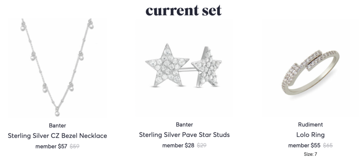This screenshot has height=161, width=360.
Task: Click the Lolo Ring product title
Action: [310, 135]
